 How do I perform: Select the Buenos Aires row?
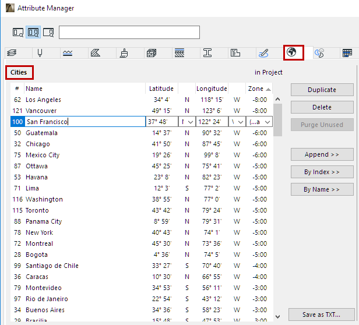point(142,310)
